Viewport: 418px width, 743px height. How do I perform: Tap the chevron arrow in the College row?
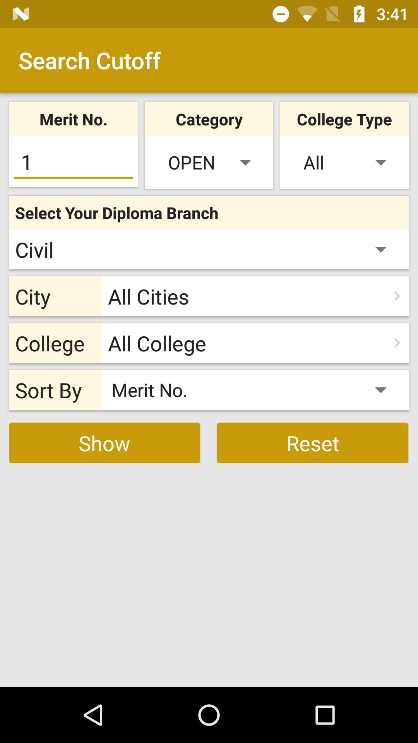[397, 343]
